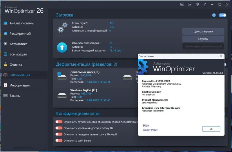Toggle the Загрузка ON switch
The width and height of the screenshot is (232, 152).
click(x=222, y=15)
